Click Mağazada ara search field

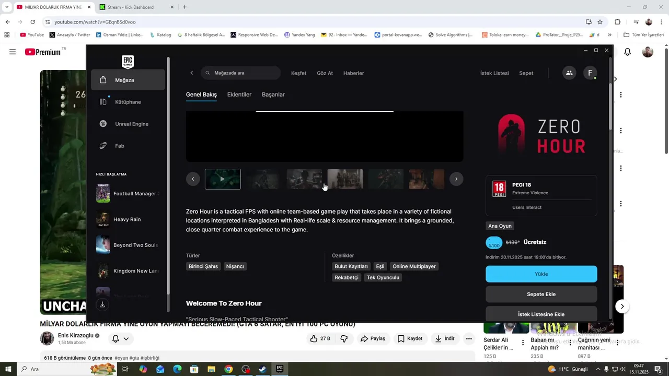pos(240,73)
